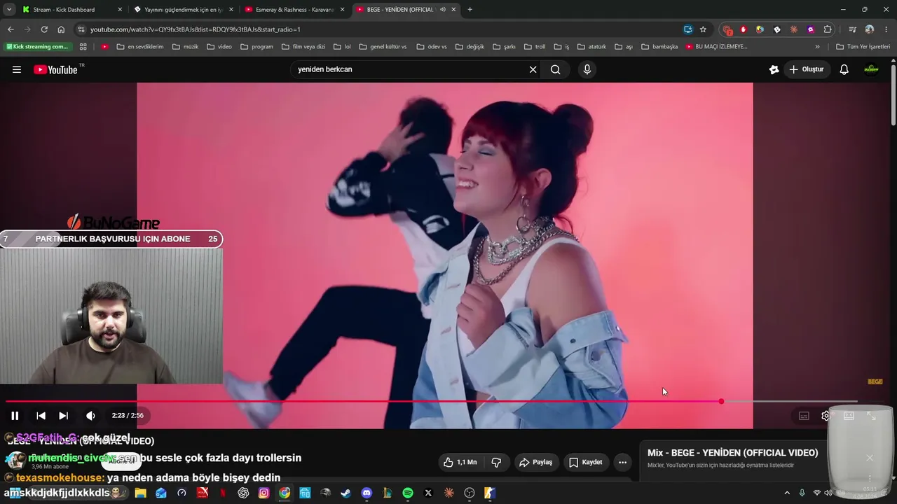Open the apps grid shortcut in bookmarks bar

coord(83,47)
